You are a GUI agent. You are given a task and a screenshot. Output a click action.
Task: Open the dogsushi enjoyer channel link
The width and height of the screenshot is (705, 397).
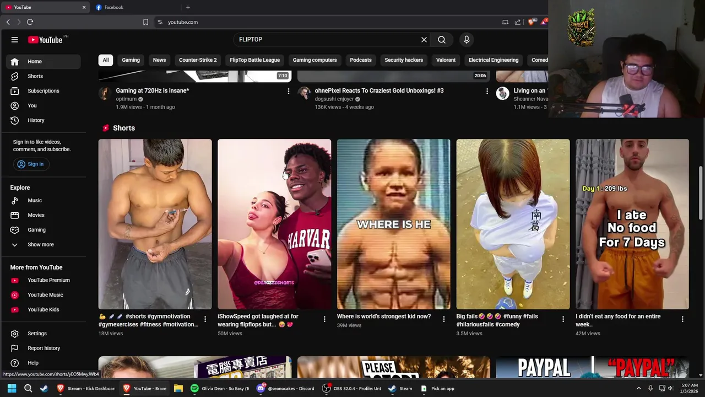click(x=334, y=99)
